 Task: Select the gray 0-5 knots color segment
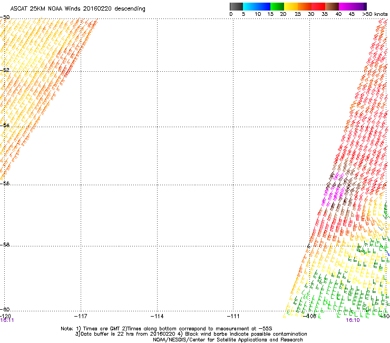coord(236,6)
